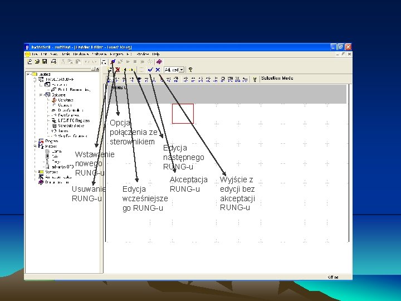This screenshot has height=301, width=401.
Task: Open the purple Help book icon
Action: click(159, 62)
